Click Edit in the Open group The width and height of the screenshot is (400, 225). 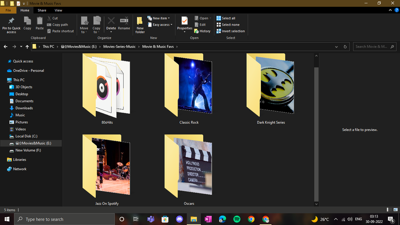(200, 25)
